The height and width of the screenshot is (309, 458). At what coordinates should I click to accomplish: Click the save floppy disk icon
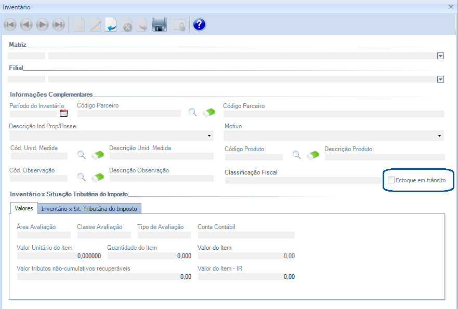pos(159,24)
